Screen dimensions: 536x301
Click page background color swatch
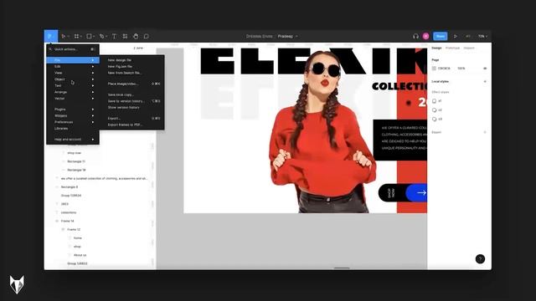(x=434, y=69)
